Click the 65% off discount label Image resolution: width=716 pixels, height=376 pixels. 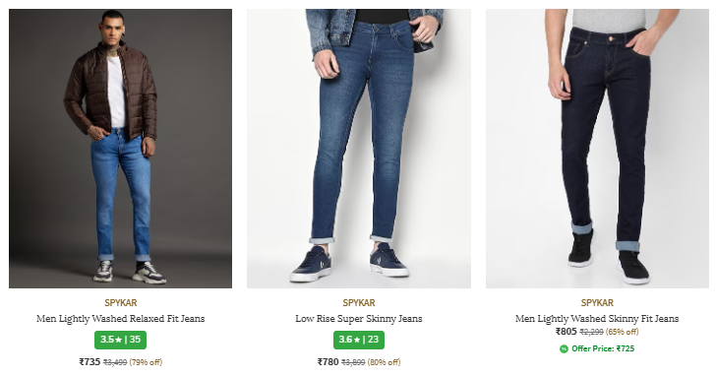pos(623,332)
